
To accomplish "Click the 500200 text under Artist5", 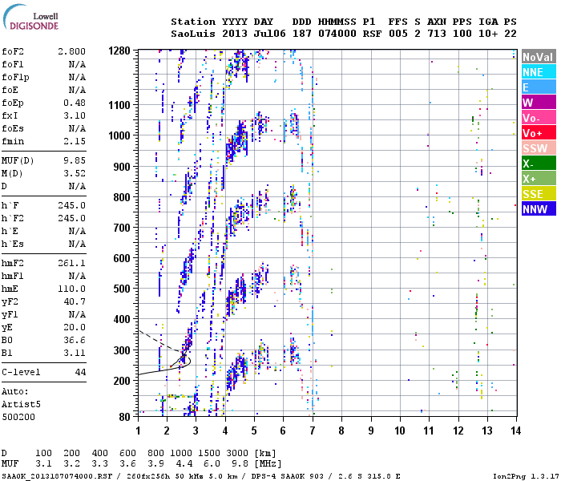I will (18, 417).
